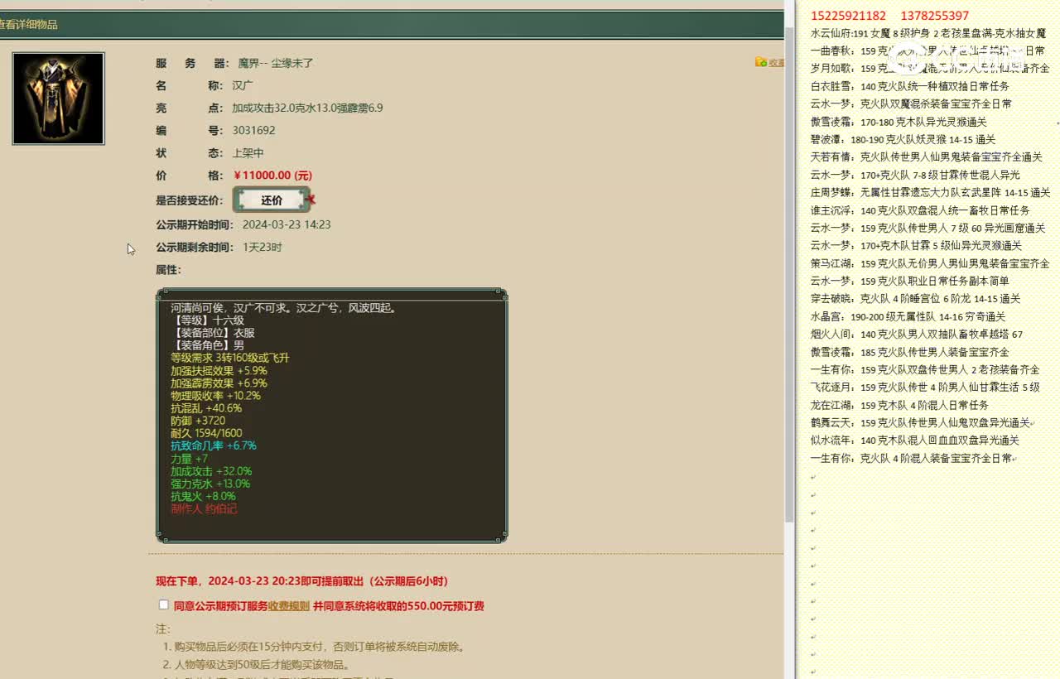
Task: Click the 谁主沉浮 row in the notes list
Action: (920, 210)
